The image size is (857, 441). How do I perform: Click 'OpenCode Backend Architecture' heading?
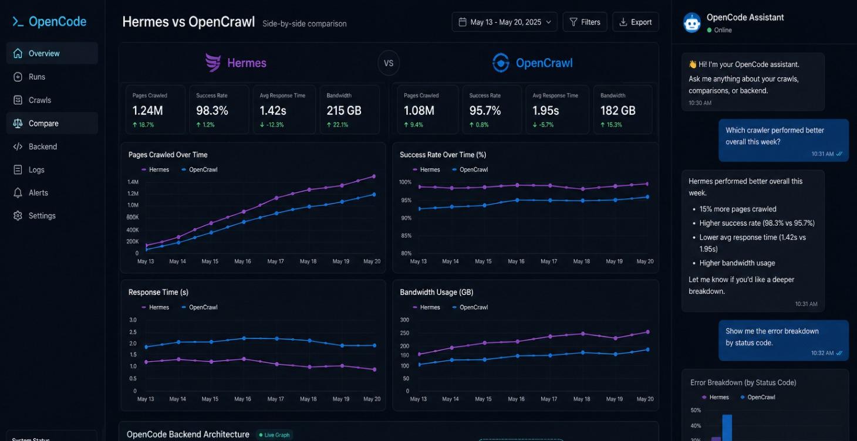tap(188, 435)
